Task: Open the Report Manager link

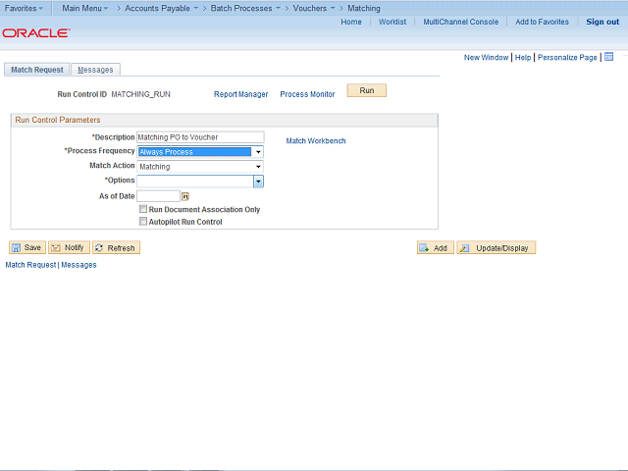Action: [240, 94]
